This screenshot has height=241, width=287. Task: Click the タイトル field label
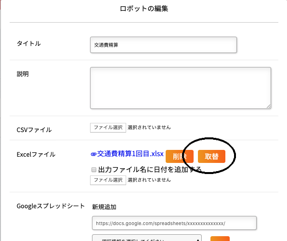coord(28,43)
